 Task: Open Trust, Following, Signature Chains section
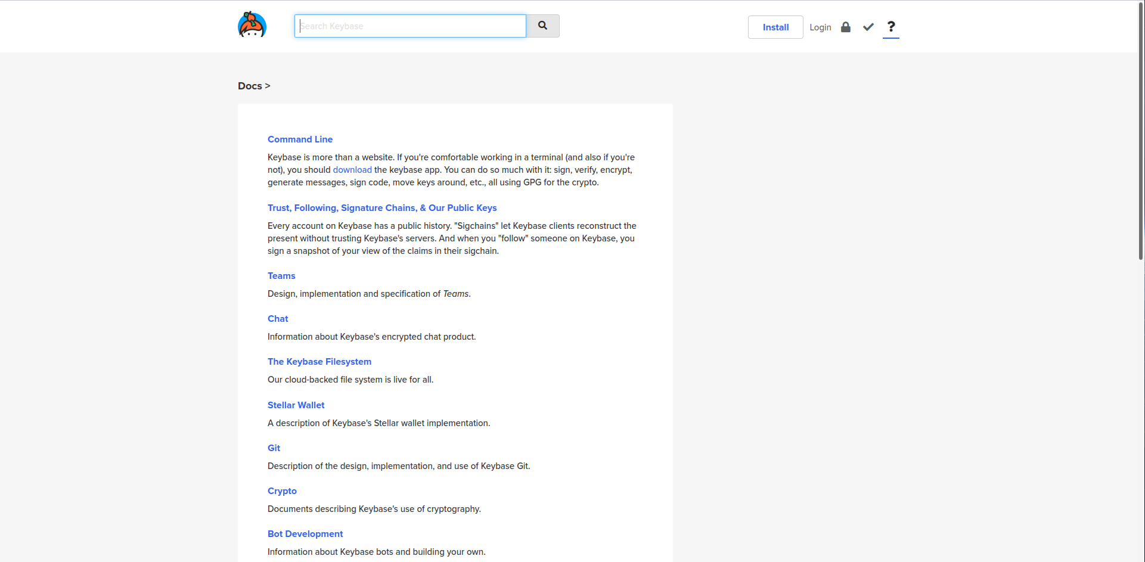click(x=382, y=208)
